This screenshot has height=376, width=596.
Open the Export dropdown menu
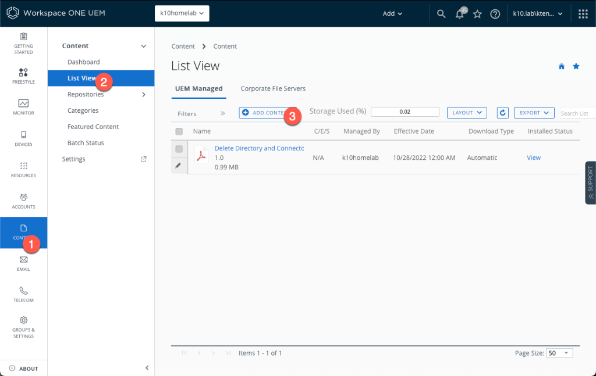pos(534,113)
